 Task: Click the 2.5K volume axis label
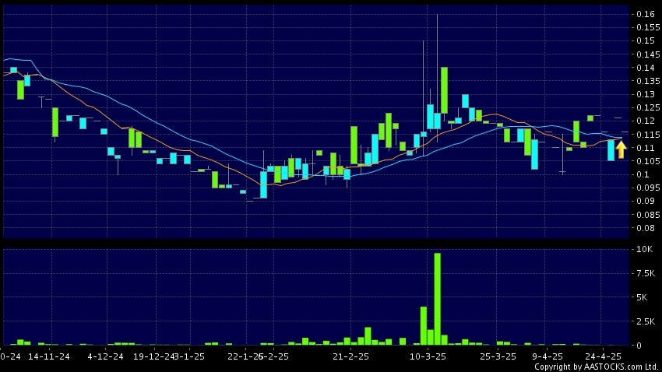(x=646, y=321)
